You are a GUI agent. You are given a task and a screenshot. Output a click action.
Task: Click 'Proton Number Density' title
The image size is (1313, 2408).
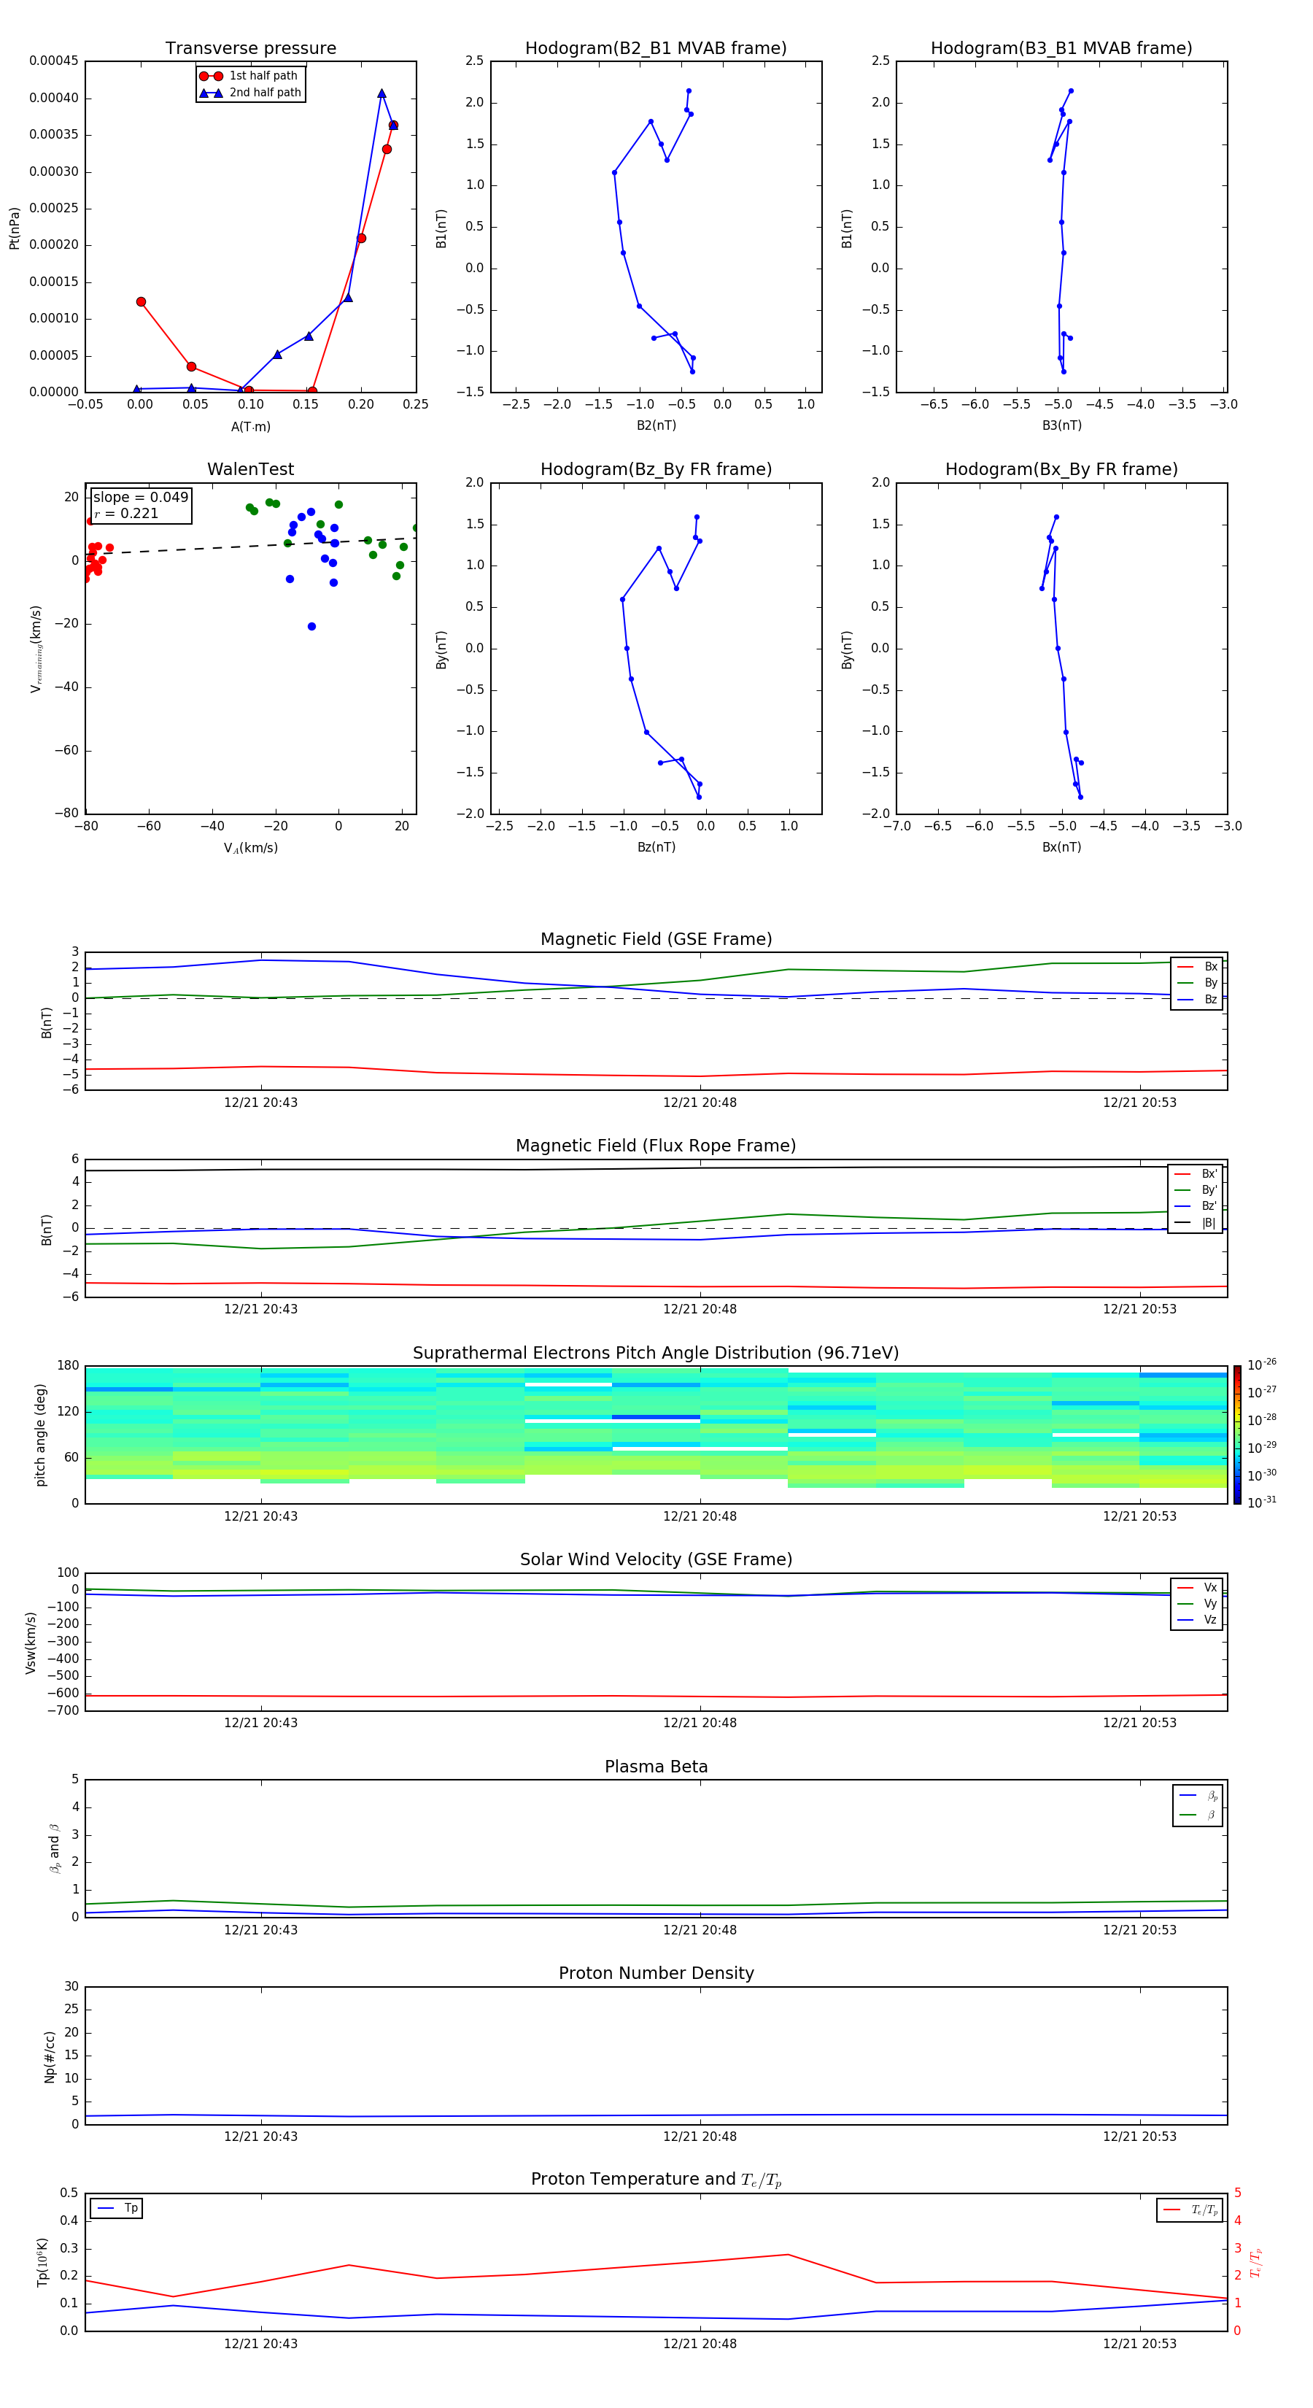(656, 1973)
